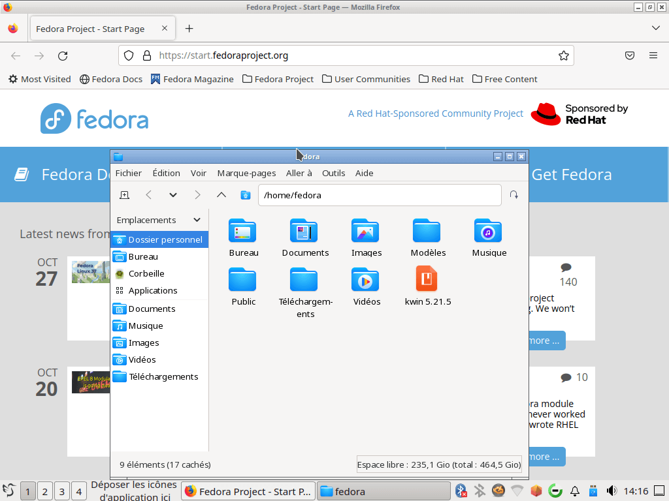The height and width of the screenshot is (501, 669).
Task: Open the Aller à menu
Action: coord(299,173)
